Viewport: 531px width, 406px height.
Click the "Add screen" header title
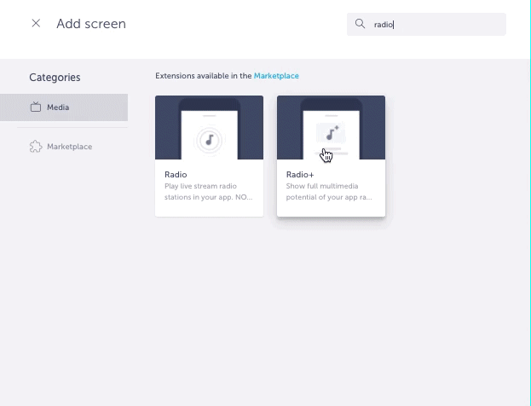point(91,24)
